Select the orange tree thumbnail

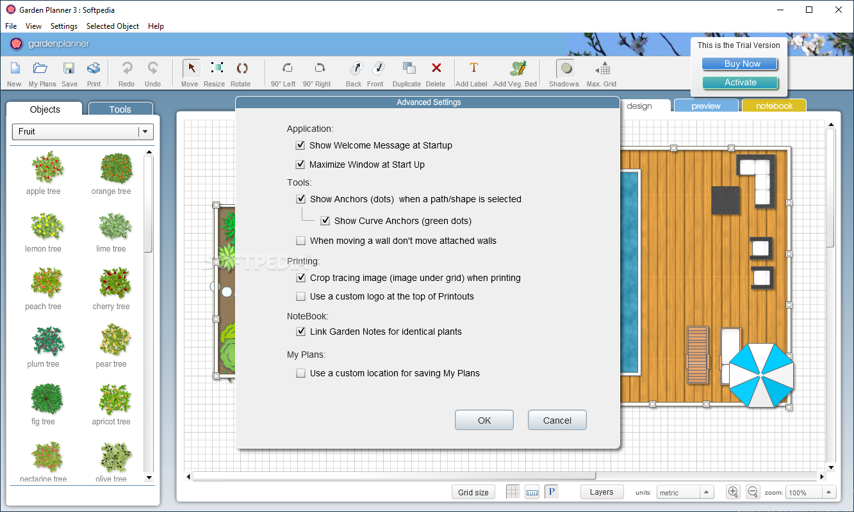pyautogui.click(x=115, y=168)
